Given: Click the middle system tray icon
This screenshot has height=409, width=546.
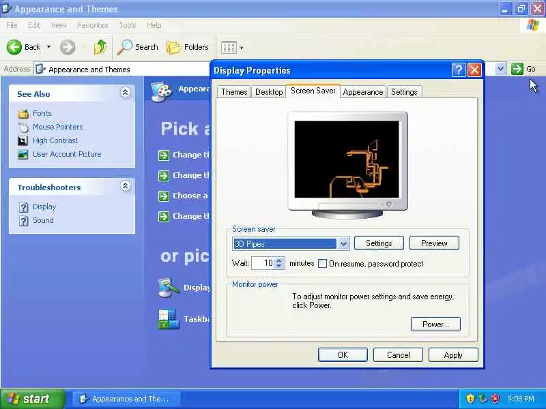Looking at the screenshot, I should click(x=483, y=398).
